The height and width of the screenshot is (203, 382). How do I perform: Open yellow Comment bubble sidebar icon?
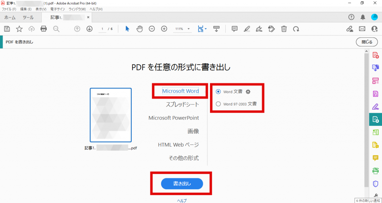[x=375, y=158]
